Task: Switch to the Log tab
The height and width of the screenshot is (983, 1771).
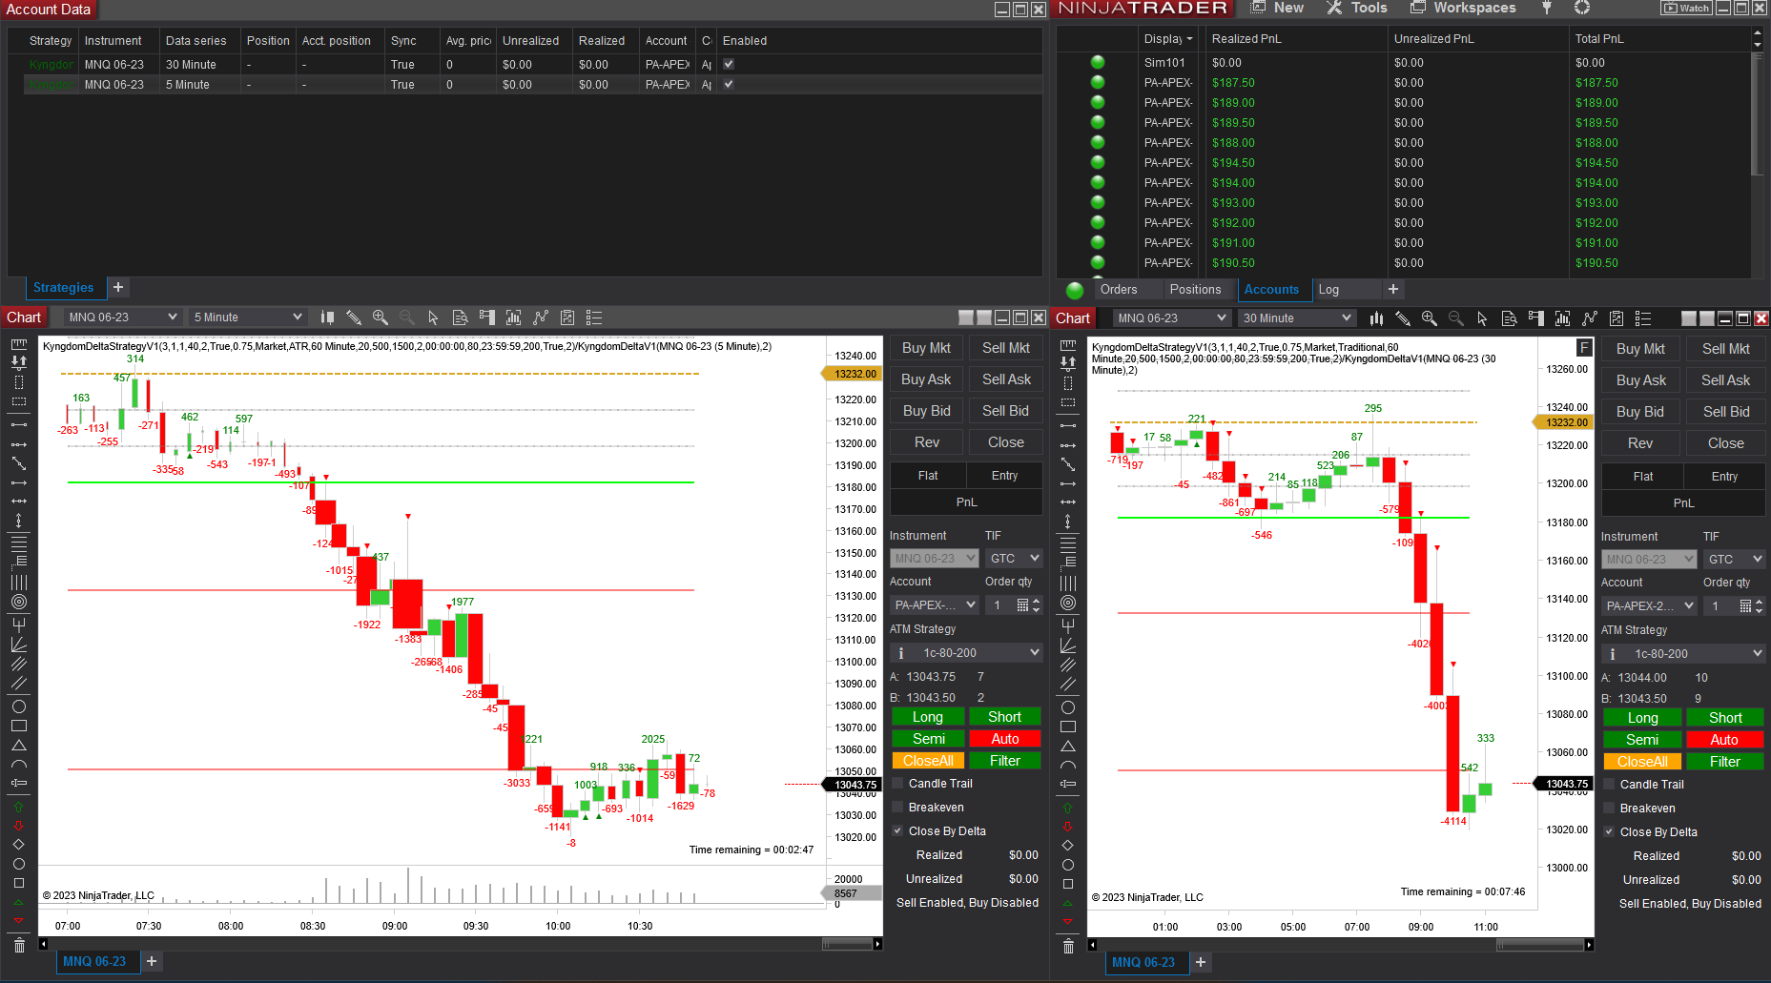Action: click(x=1328, y=290)
